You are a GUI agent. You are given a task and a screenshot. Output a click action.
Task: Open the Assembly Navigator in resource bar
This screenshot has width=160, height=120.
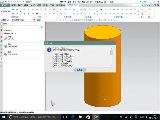[x=1, y=27]
